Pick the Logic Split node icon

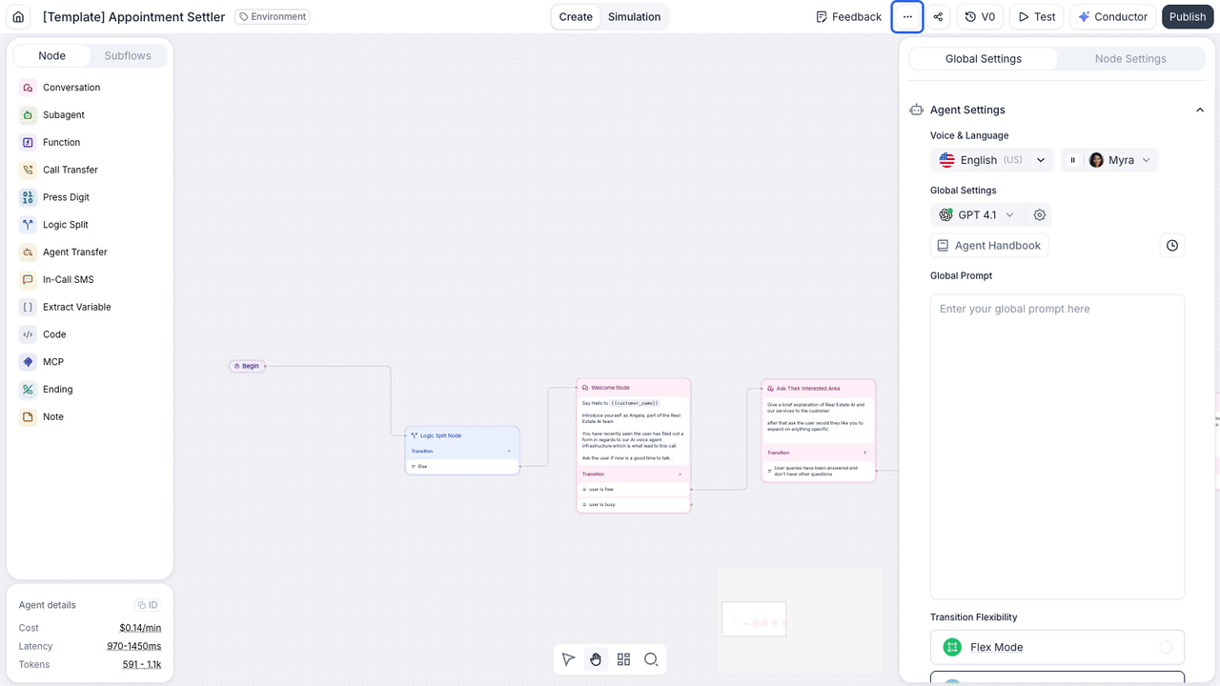(28, 225)
